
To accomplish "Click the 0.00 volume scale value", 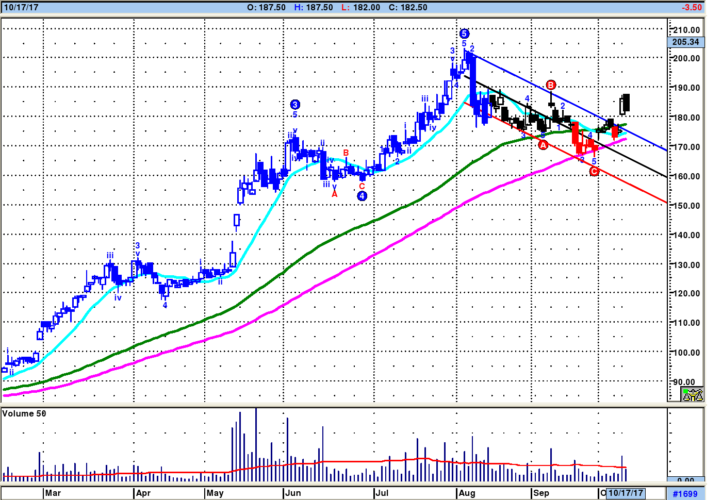I will pyautogui.click(x=685, y=480).
